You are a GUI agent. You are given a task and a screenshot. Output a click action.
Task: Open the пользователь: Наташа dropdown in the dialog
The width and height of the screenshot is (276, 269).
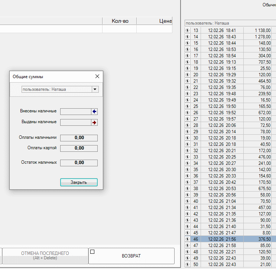click(x=95, y=89)
